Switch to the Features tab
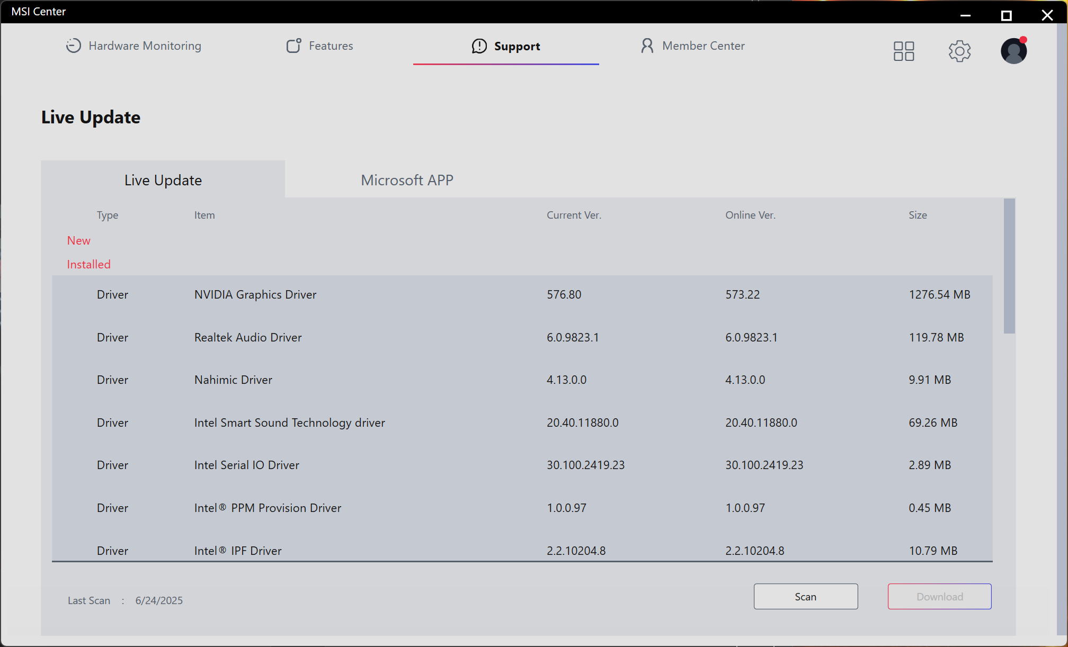The height and width of the screenshot is (647, 1068). 319,46
